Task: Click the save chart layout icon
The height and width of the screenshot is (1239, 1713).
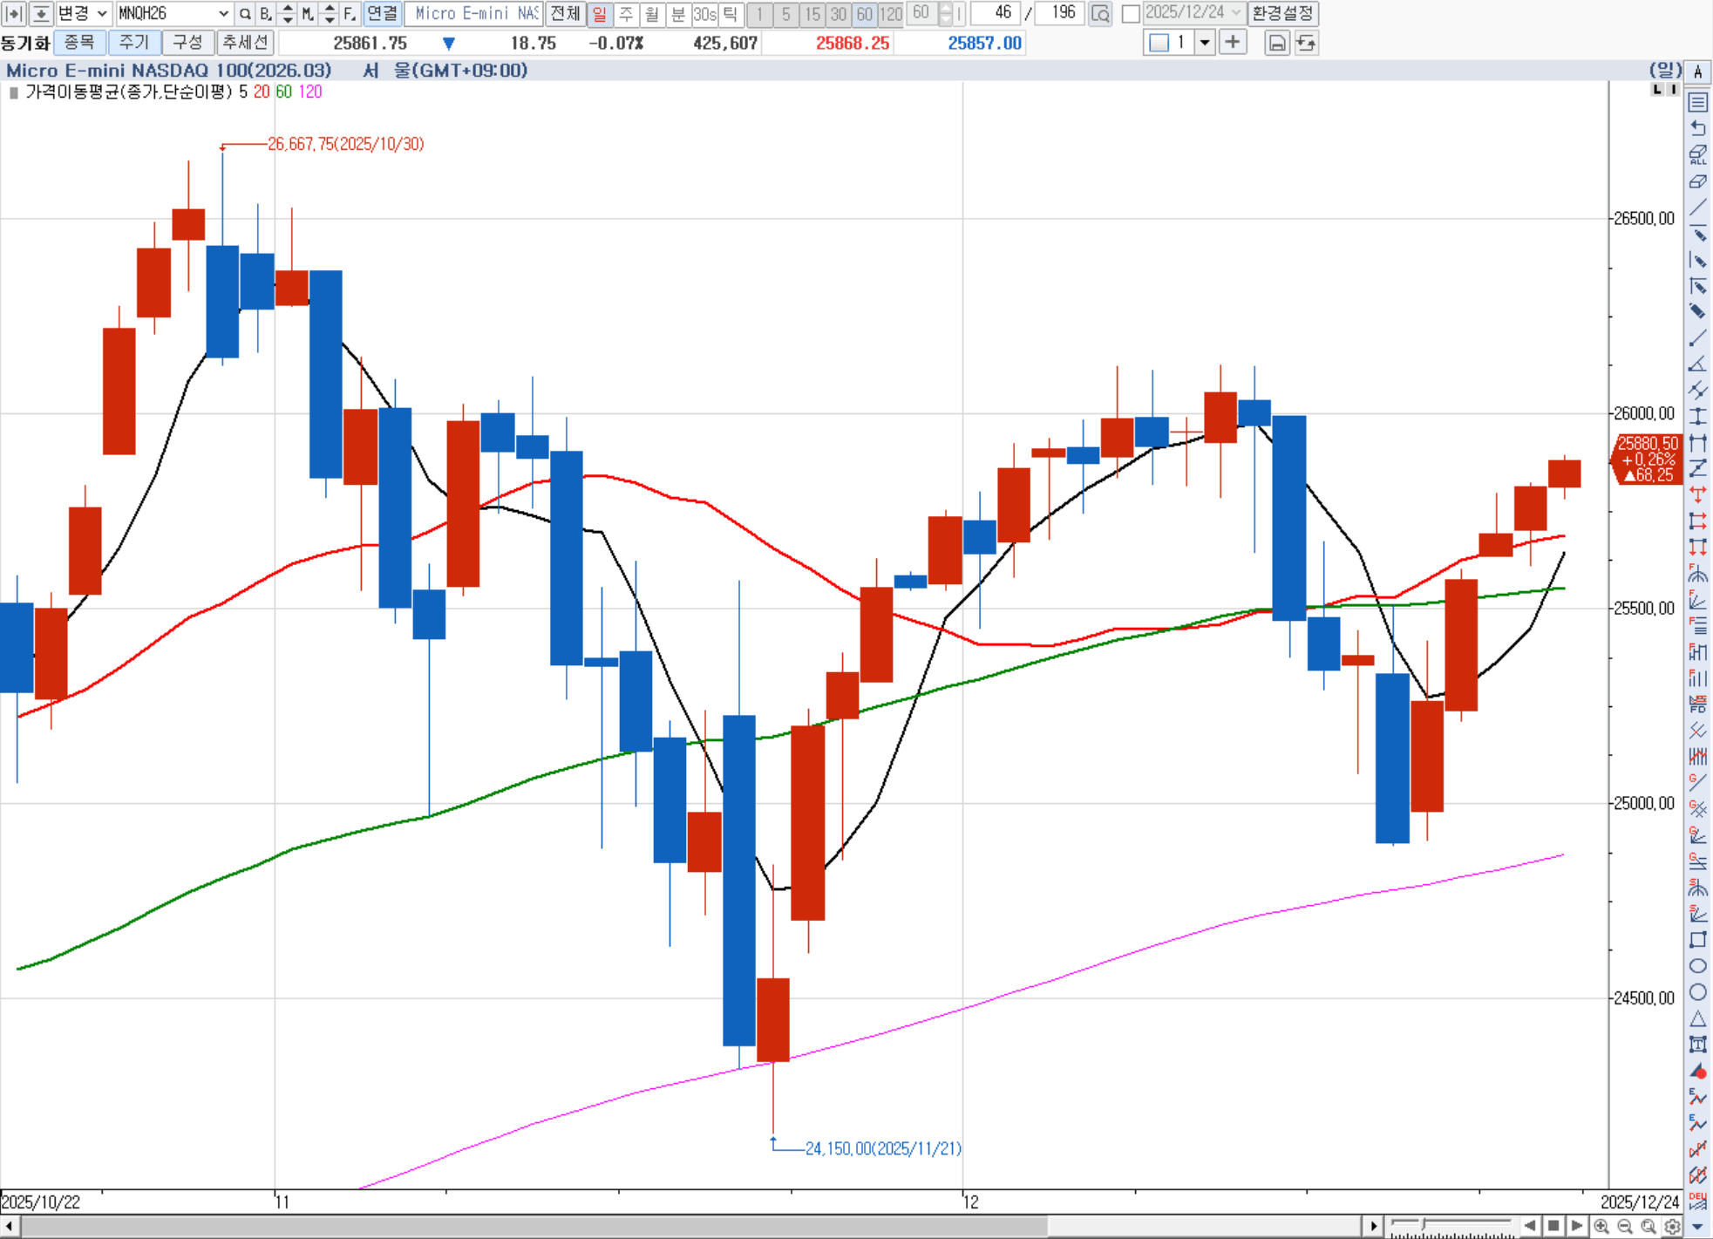Action: pos(1276,43)
